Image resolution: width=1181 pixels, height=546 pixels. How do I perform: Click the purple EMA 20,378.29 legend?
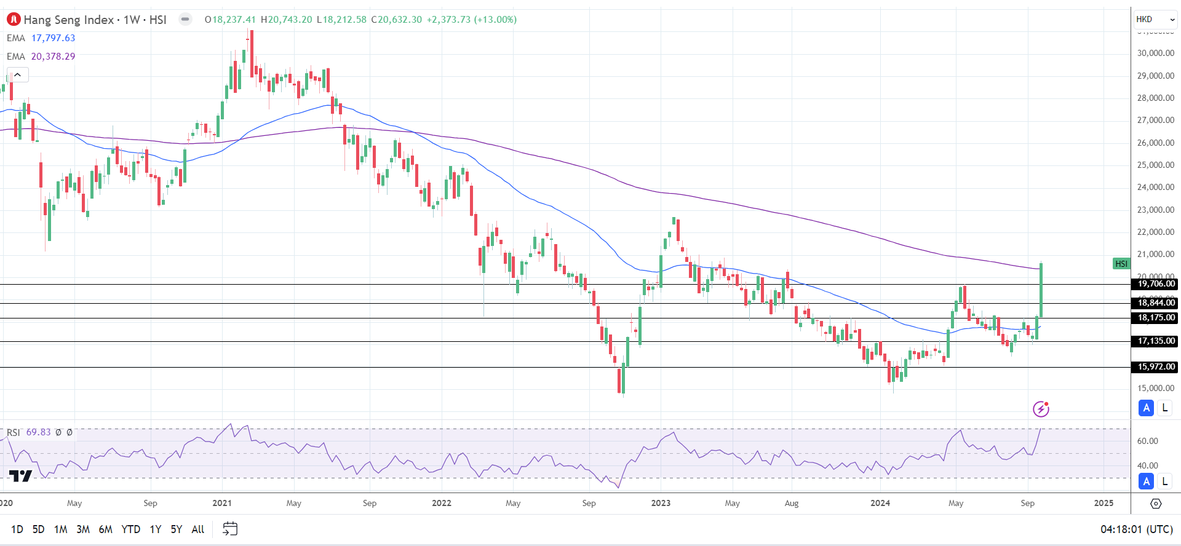pos(41,57)
